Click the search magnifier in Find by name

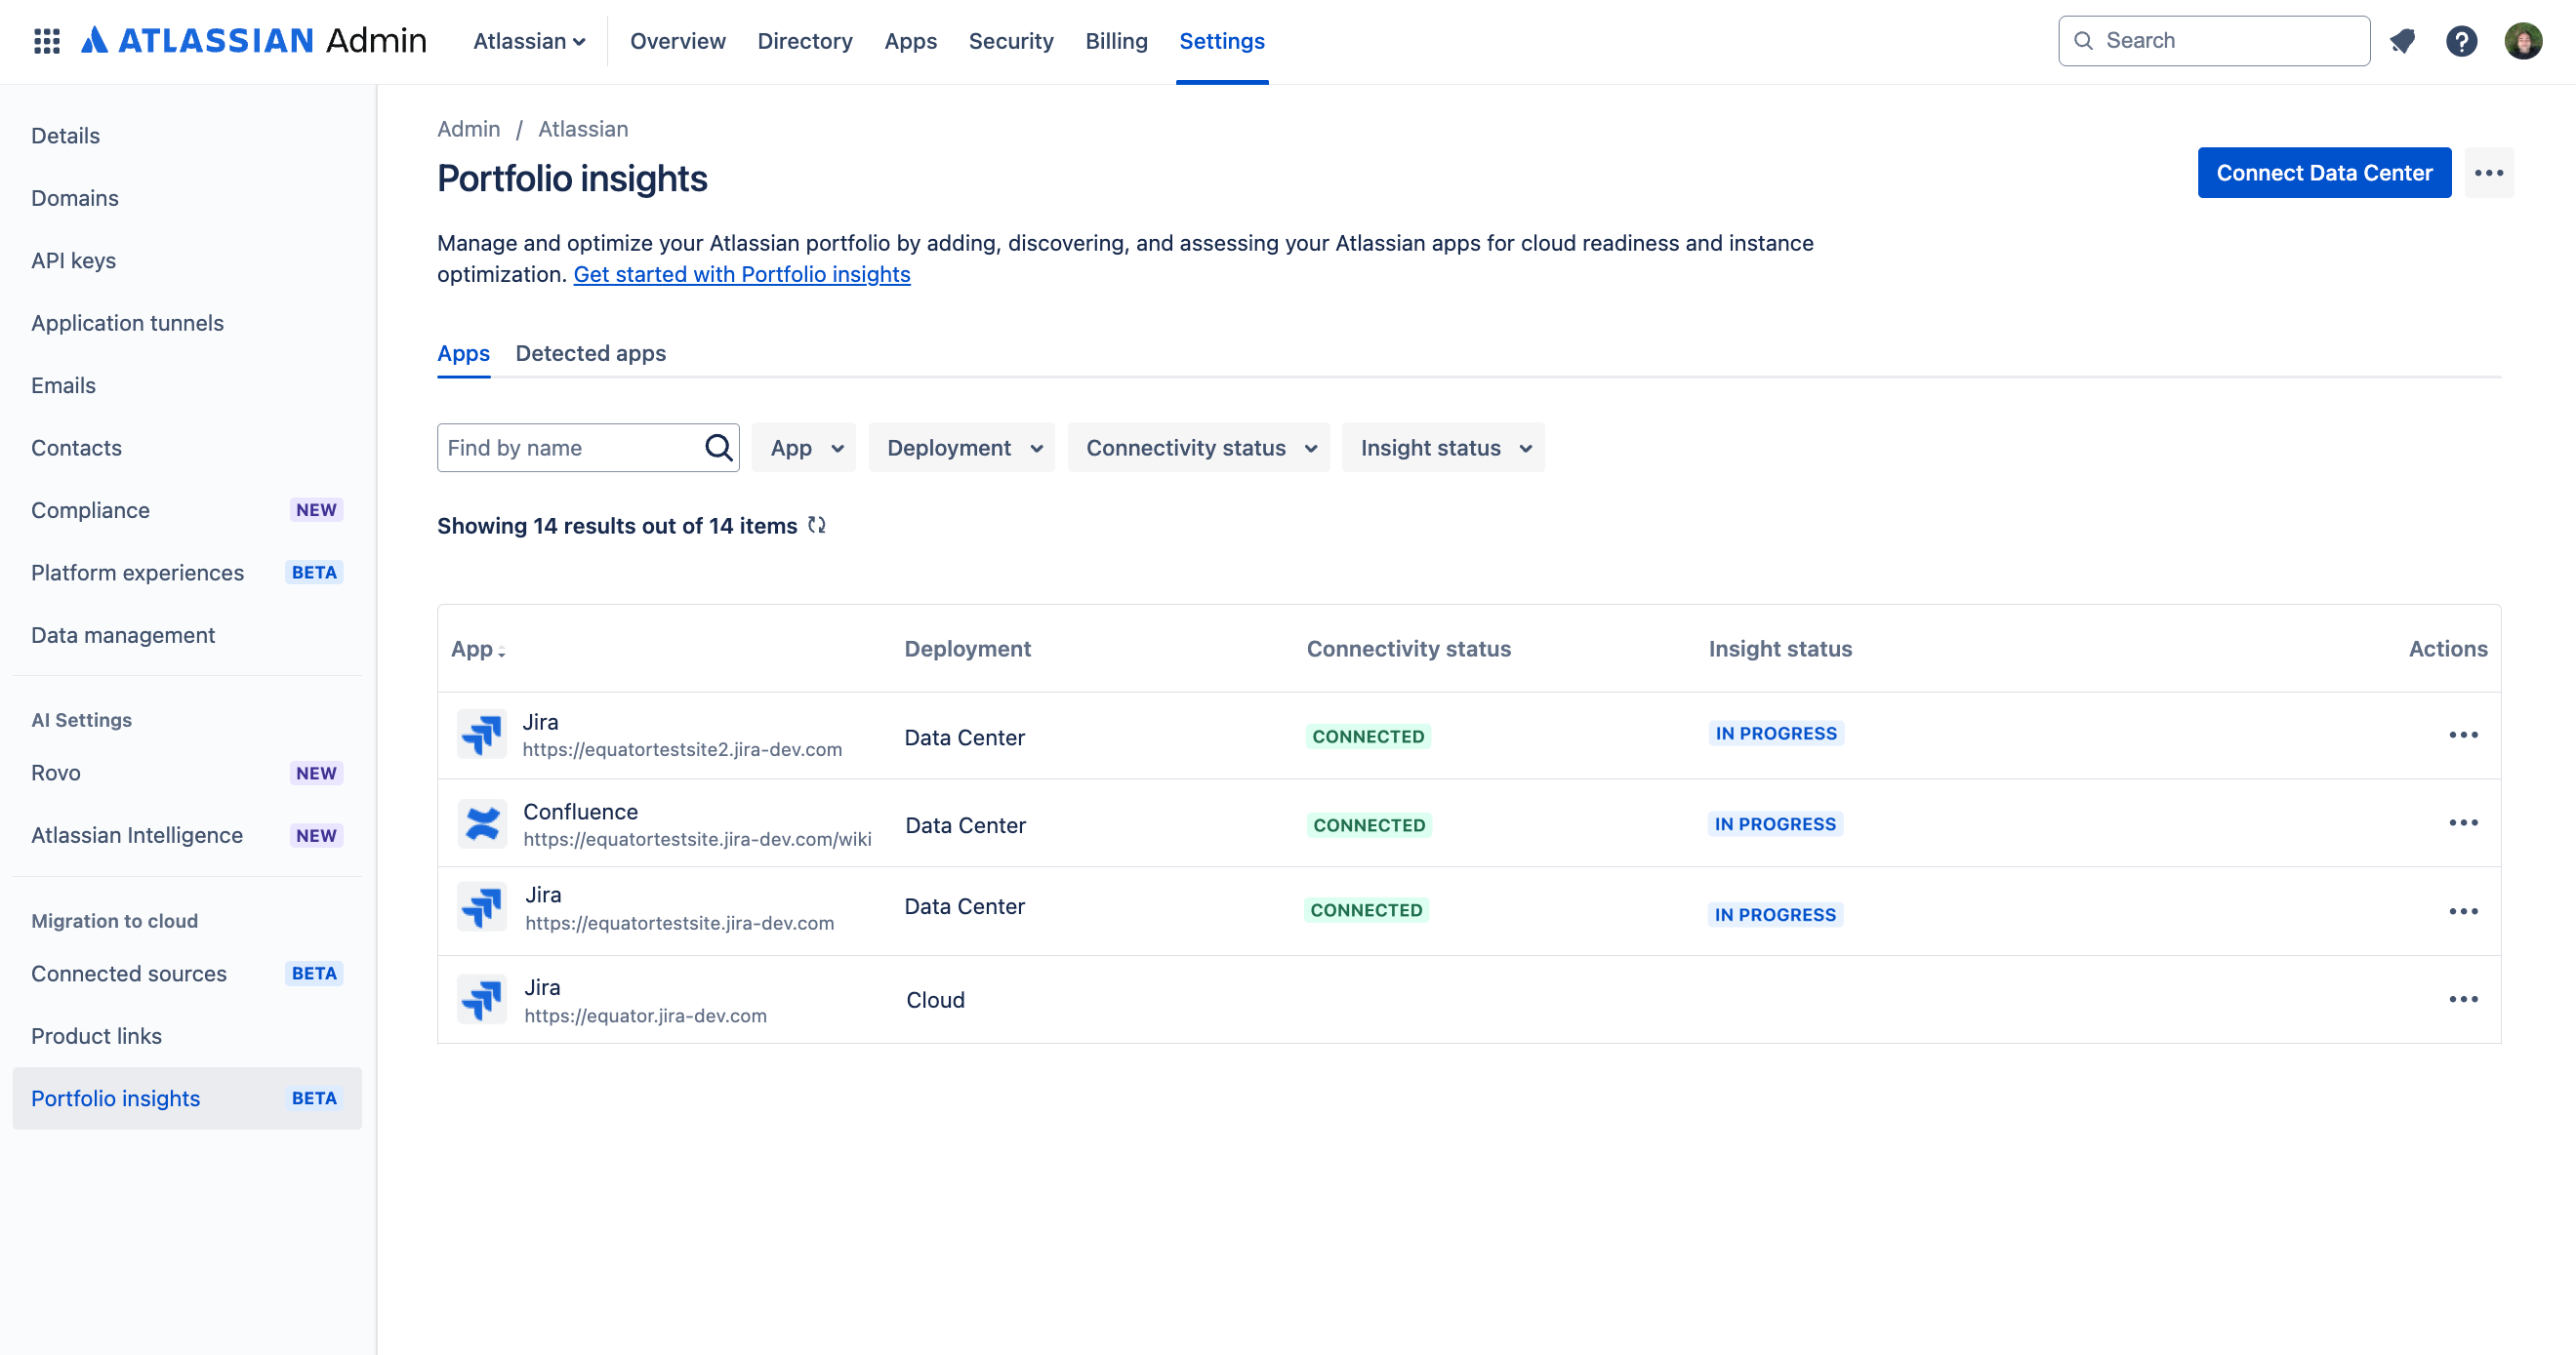718,448
